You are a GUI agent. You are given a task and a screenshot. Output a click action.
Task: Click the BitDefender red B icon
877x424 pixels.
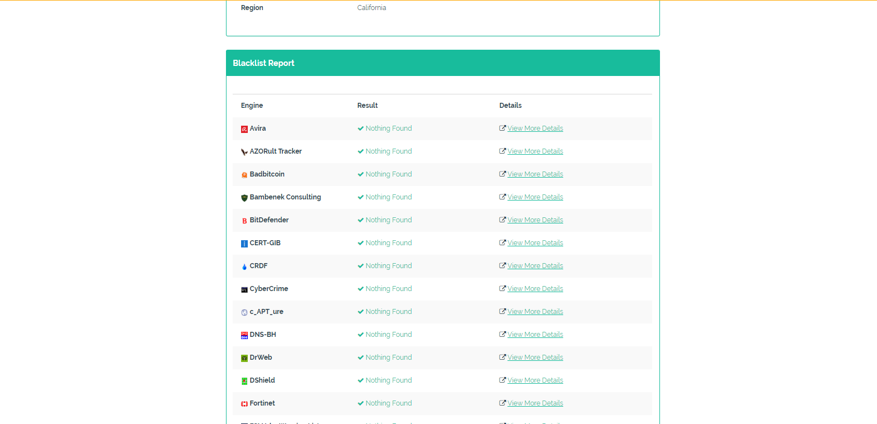click(x=244, y=221)
